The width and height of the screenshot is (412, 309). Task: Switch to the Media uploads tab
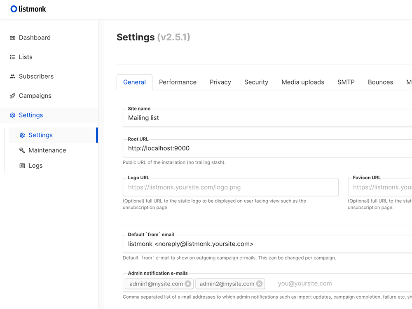click(x=303, y=82)
